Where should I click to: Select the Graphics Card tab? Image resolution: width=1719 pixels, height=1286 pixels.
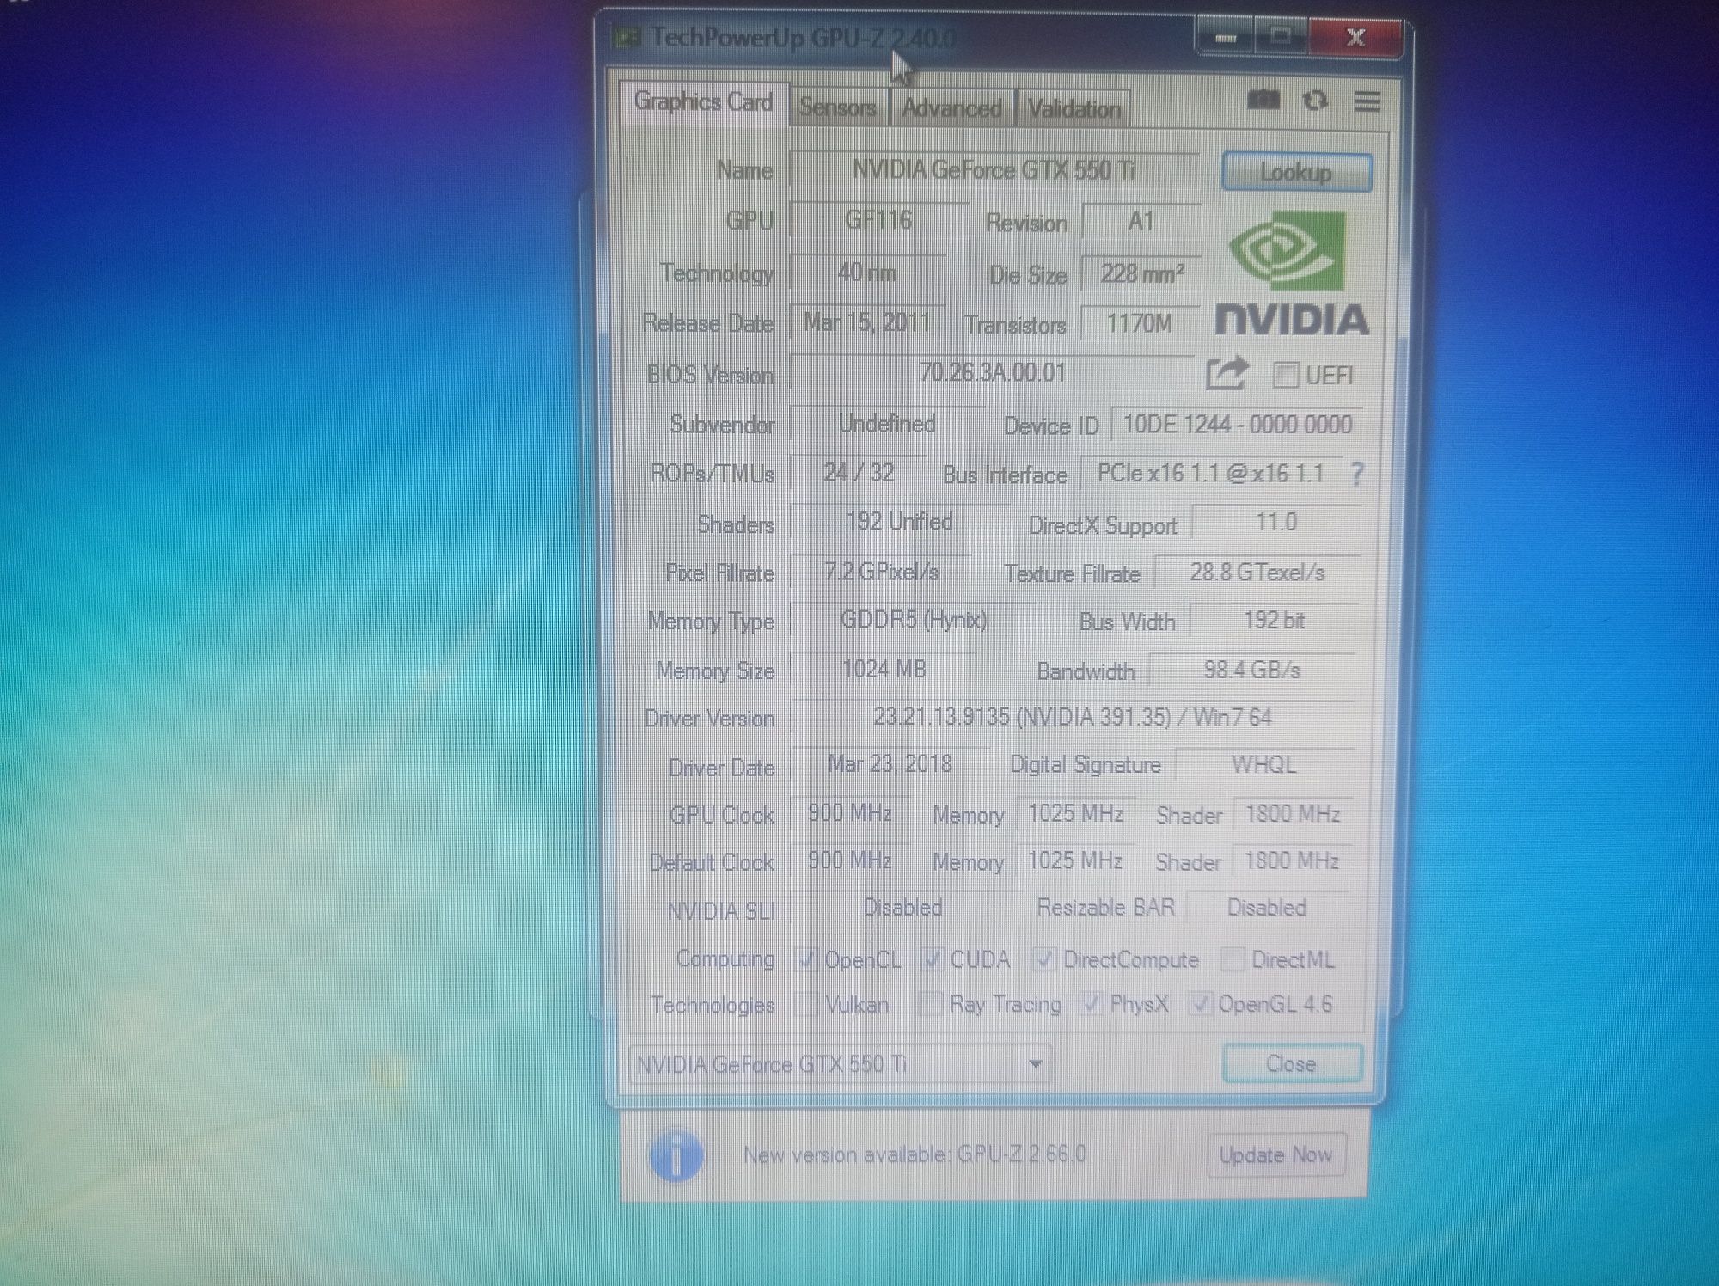703,102
